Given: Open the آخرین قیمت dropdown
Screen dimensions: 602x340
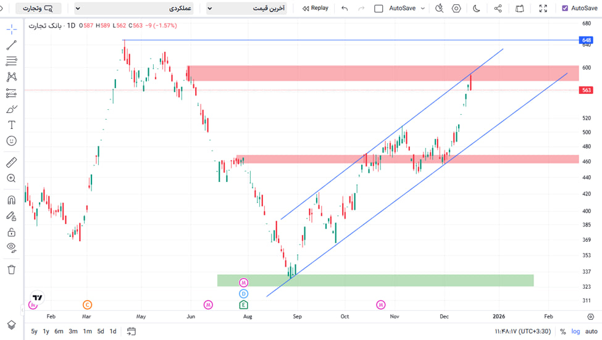Looking at the screenshot, I should click(x=247, y=8).
